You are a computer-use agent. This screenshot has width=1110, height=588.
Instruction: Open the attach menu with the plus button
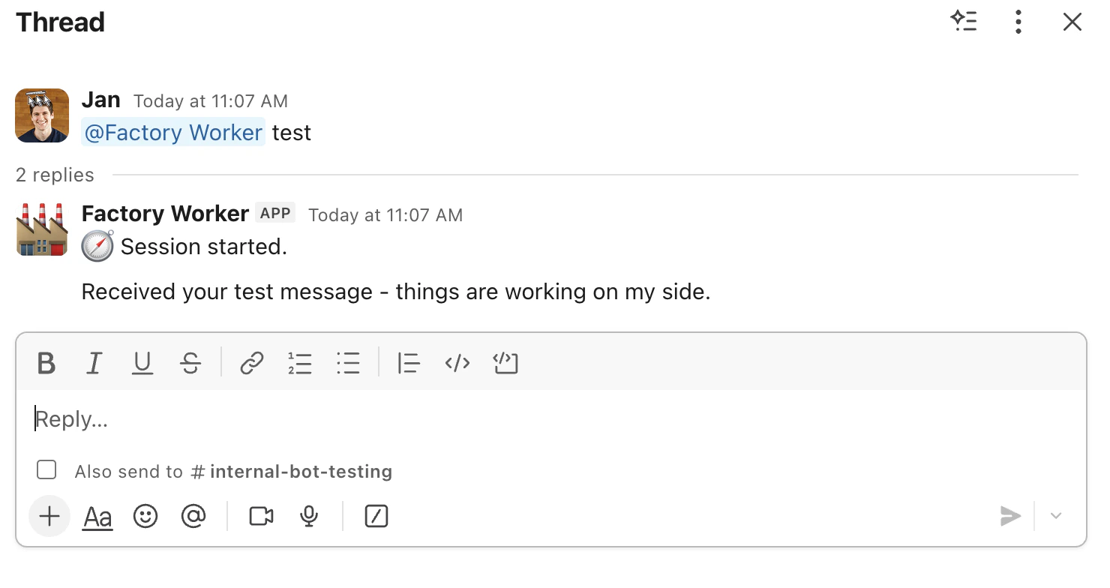49,516
